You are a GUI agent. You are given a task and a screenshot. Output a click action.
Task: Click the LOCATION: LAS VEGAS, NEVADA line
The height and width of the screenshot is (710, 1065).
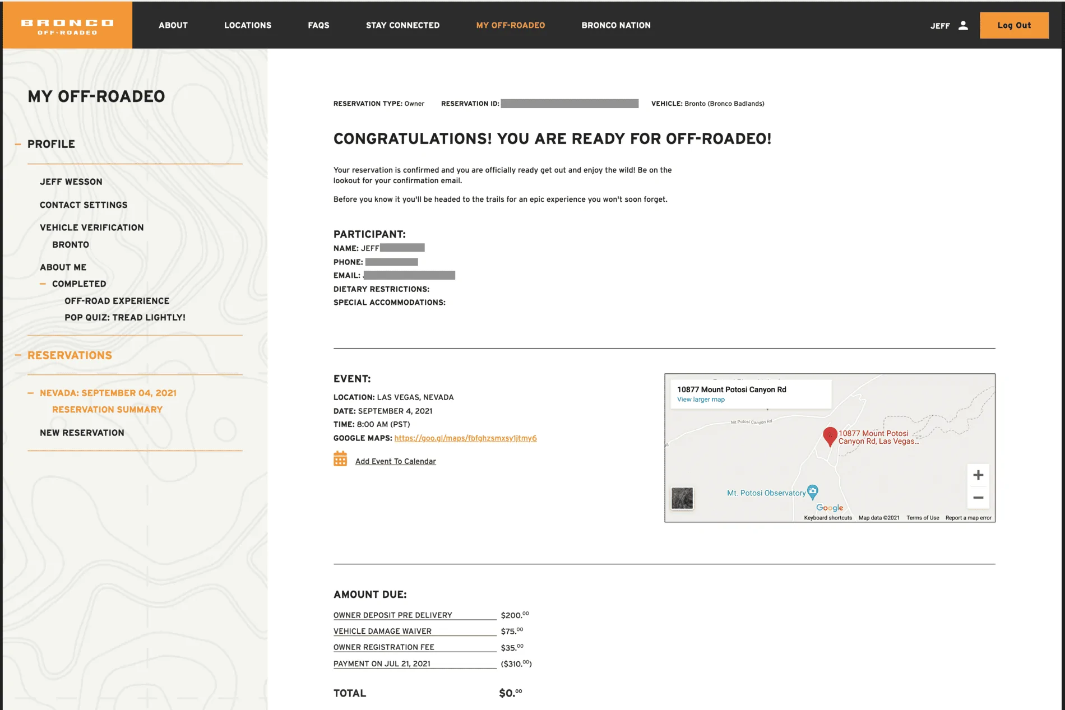[393, 397]
